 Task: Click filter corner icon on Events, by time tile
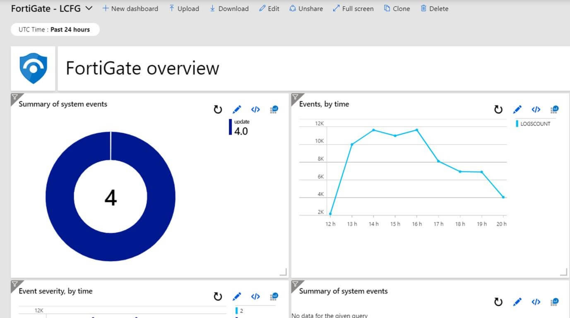(x=296, y=98)
